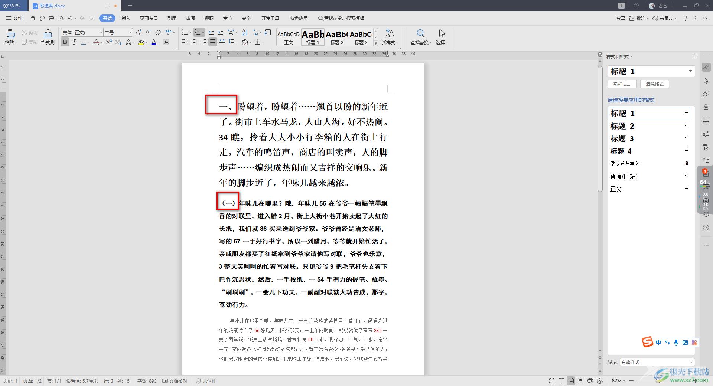Toggle Underline formatting

click(83, 42)
